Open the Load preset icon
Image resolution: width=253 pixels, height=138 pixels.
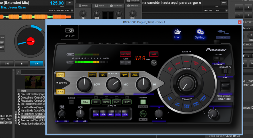pyautogui.click(x=177, y=32)
